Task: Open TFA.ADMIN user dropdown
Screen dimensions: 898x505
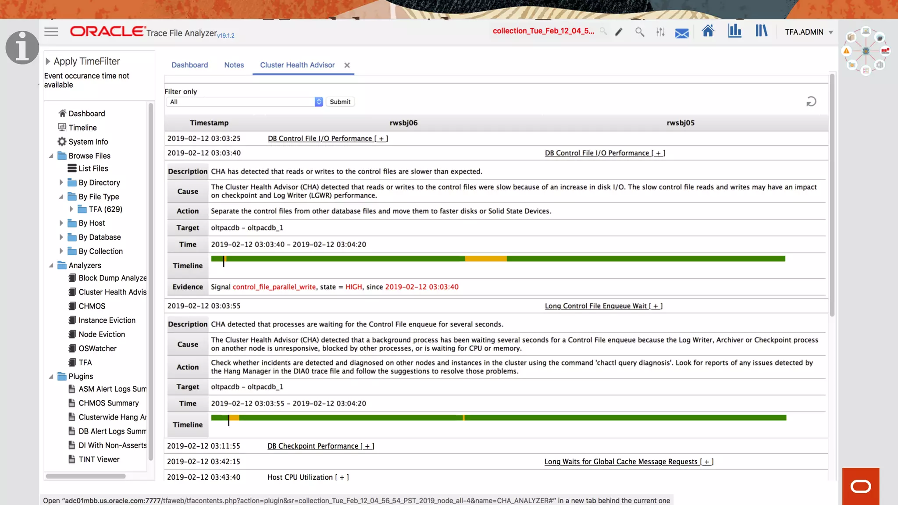Action: coord(809,32)
